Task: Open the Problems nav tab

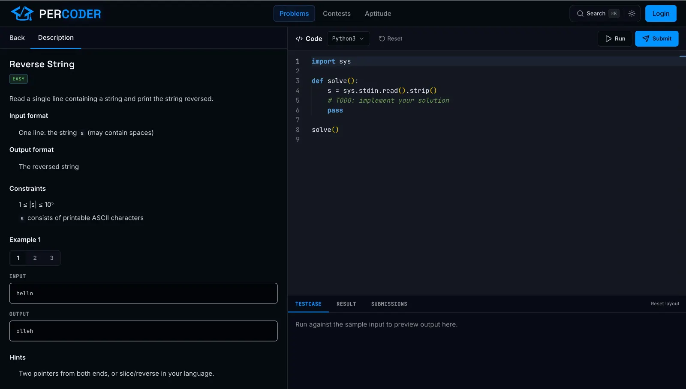Action: [294, 14]
